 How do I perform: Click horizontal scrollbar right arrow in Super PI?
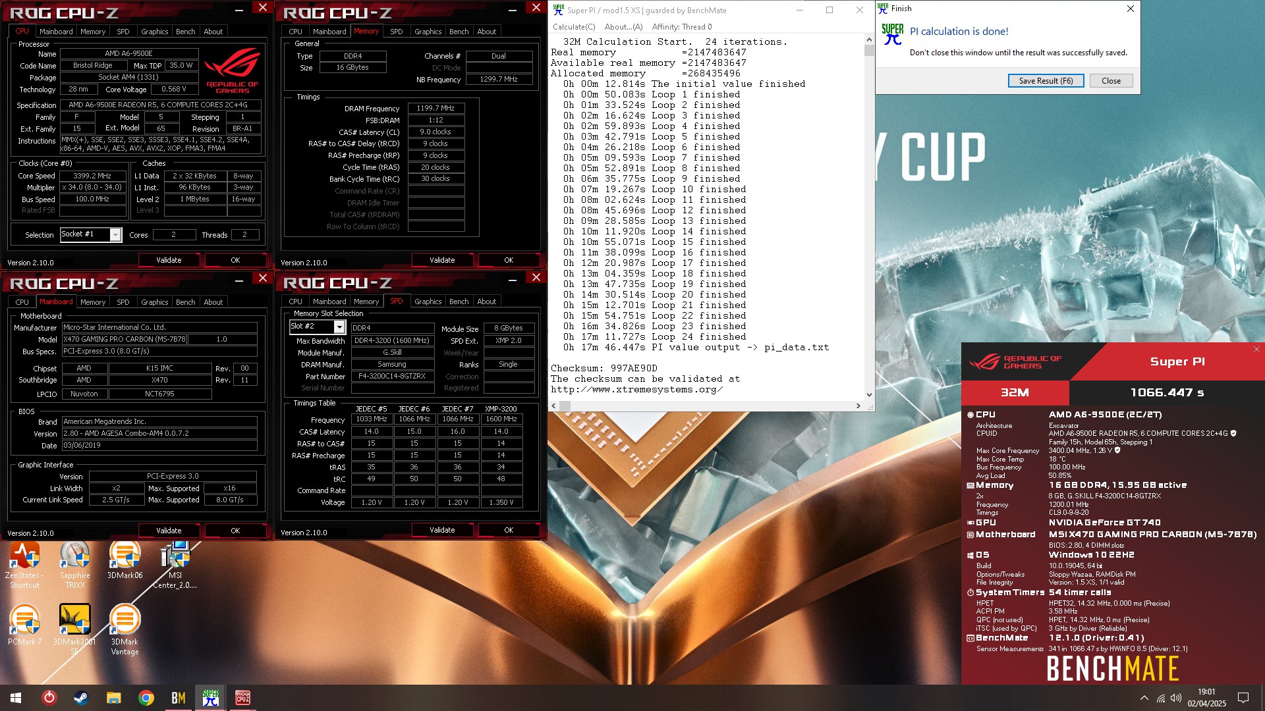point(858,406)
